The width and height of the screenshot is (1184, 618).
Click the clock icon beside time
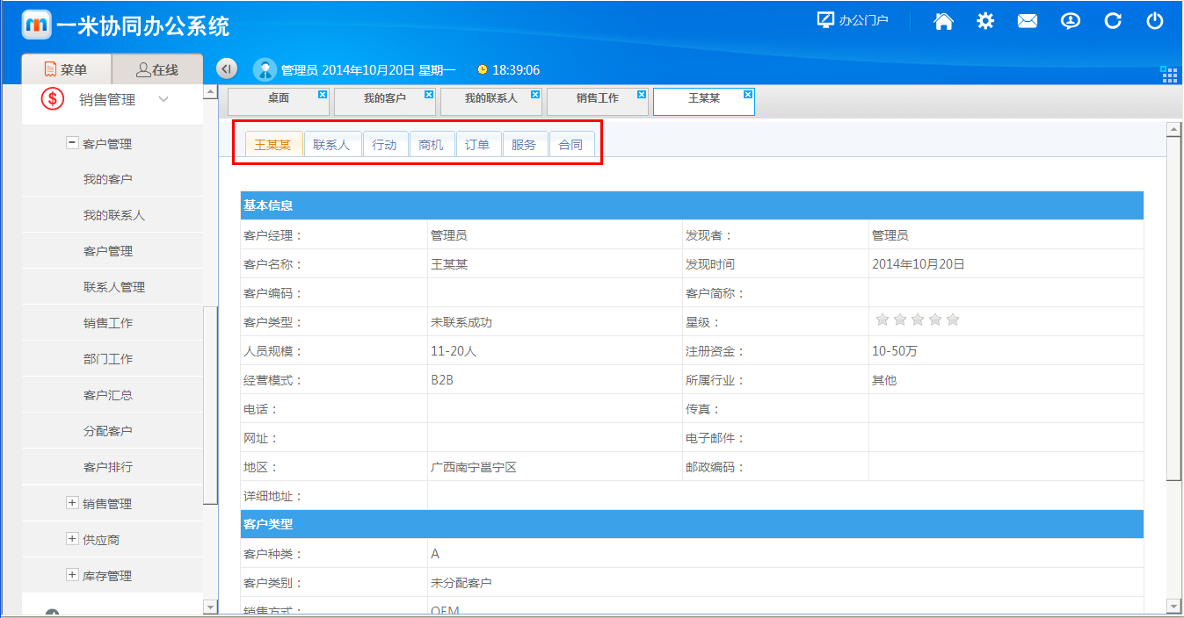coord(482,69)
